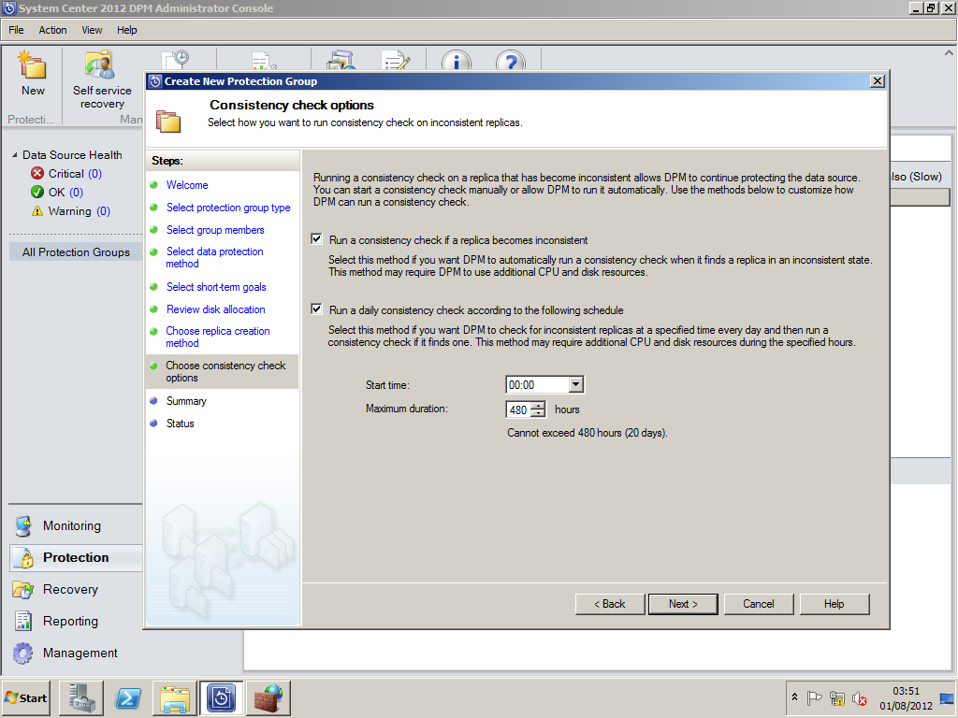Collapse the ribbon with the chevron
Image resolution: width=958 pixels, height=718 pixels.
point(949,53)
